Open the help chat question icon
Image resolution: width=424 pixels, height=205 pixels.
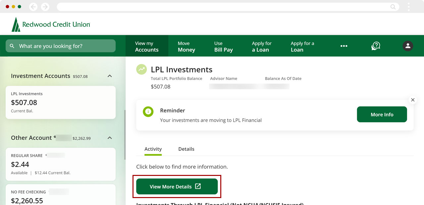376,46
